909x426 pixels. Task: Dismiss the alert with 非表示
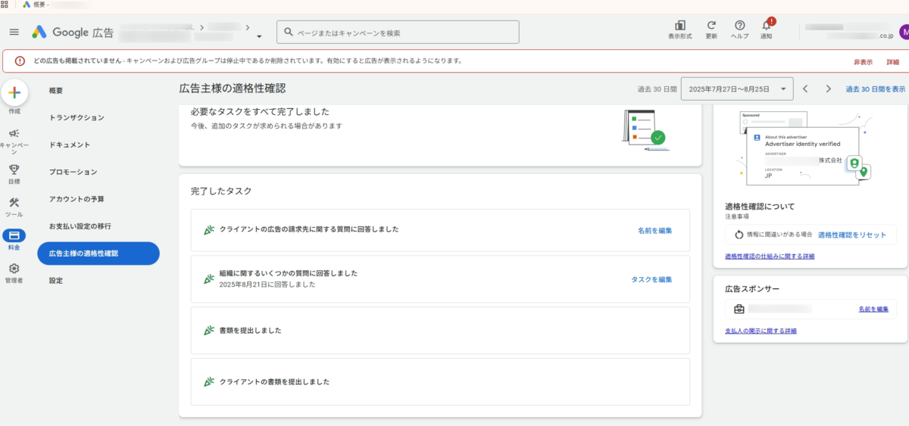coord(863,62)
